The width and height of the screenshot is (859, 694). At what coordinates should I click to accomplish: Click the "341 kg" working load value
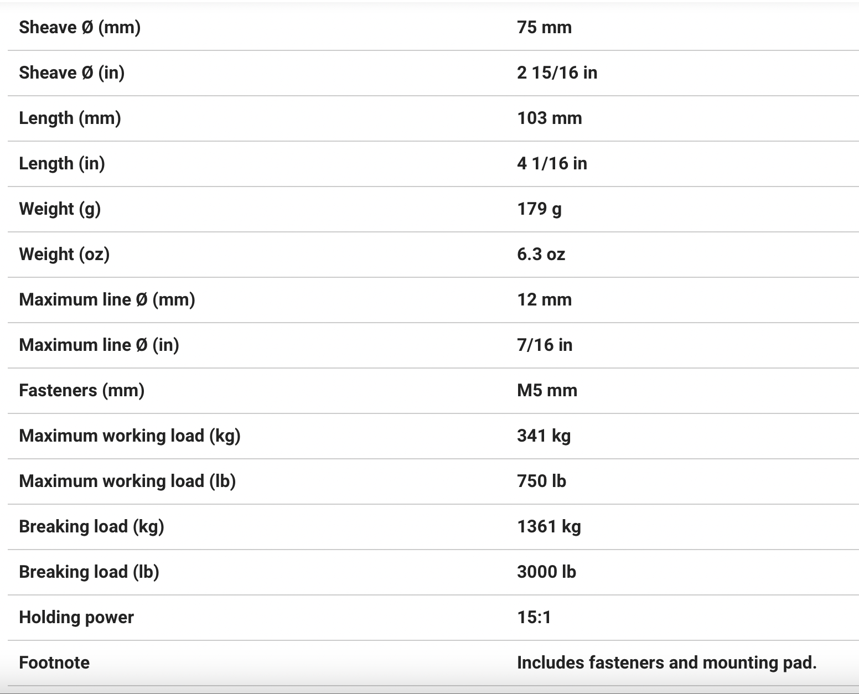tap(544, 436)
